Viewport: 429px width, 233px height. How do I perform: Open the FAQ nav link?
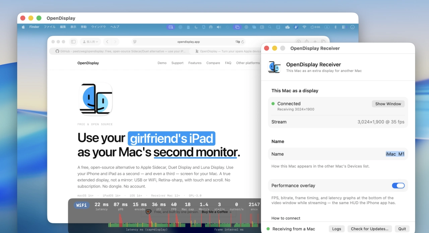pyautogui.click(x=228, y=63)
